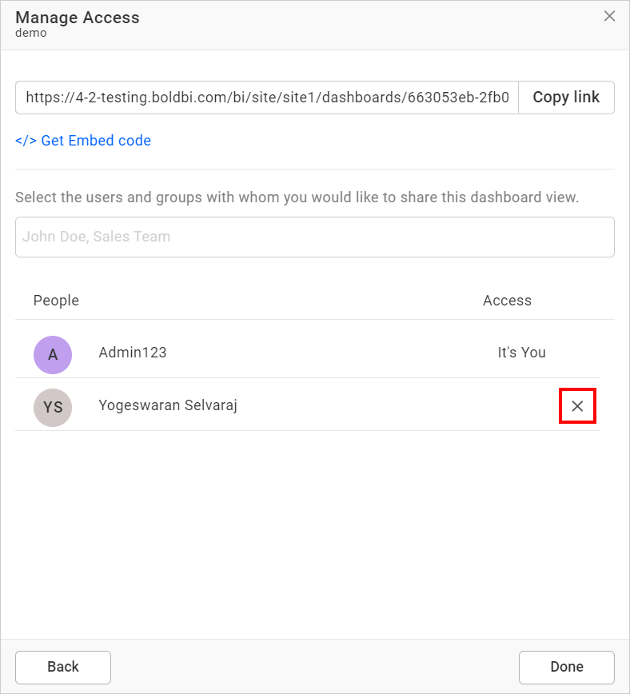Click the Access column header
Image resolution: width=630 pixels, height=694 pixels.
point(507,301)
